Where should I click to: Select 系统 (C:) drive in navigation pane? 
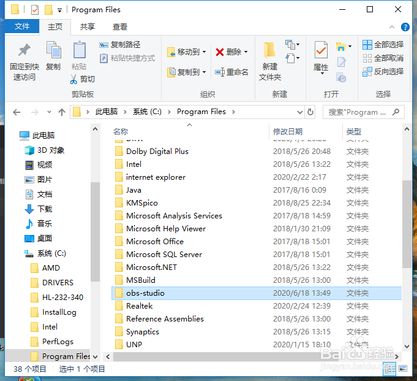(45, 253)
